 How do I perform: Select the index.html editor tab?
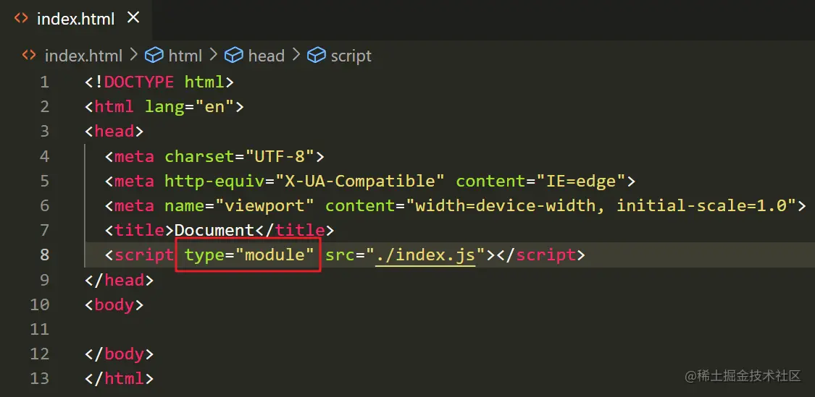[x=76, y=20]
